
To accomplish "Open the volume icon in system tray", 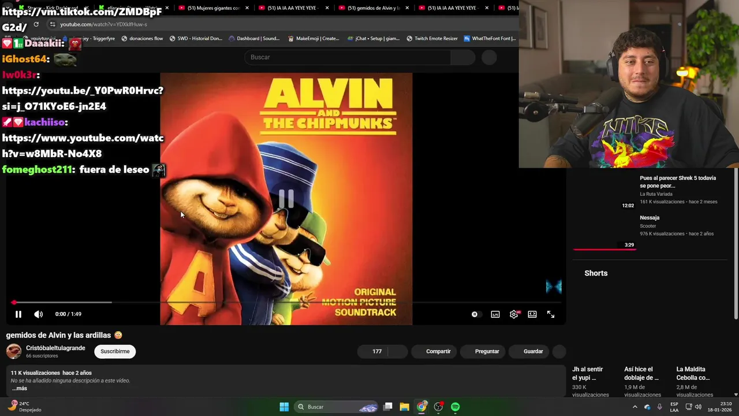I will 699,407.
